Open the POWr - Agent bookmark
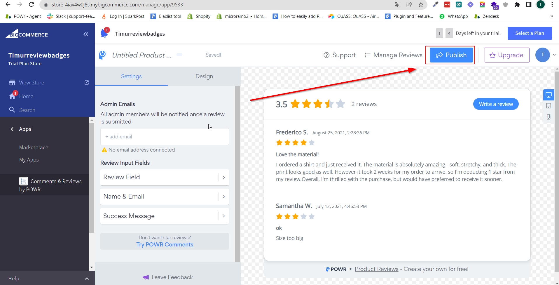 [23, 16]
